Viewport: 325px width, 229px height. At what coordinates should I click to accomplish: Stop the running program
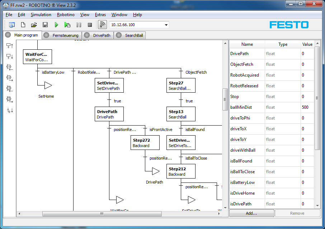tap(90, 25)
